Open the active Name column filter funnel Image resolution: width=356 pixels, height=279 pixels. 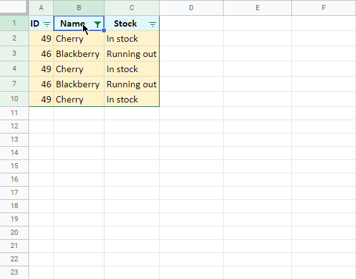point(98,24)
